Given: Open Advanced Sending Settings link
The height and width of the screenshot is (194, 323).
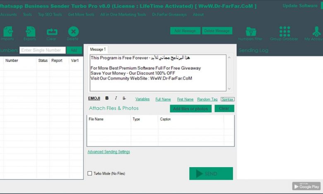Looking at the screenshot, I should tap(109, 152).
